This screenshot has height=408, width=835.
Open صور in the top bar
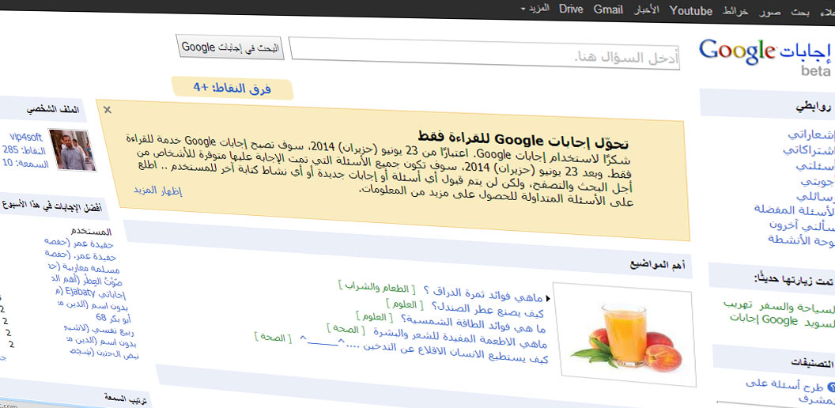pyautogui.click(x=770, y=12)
